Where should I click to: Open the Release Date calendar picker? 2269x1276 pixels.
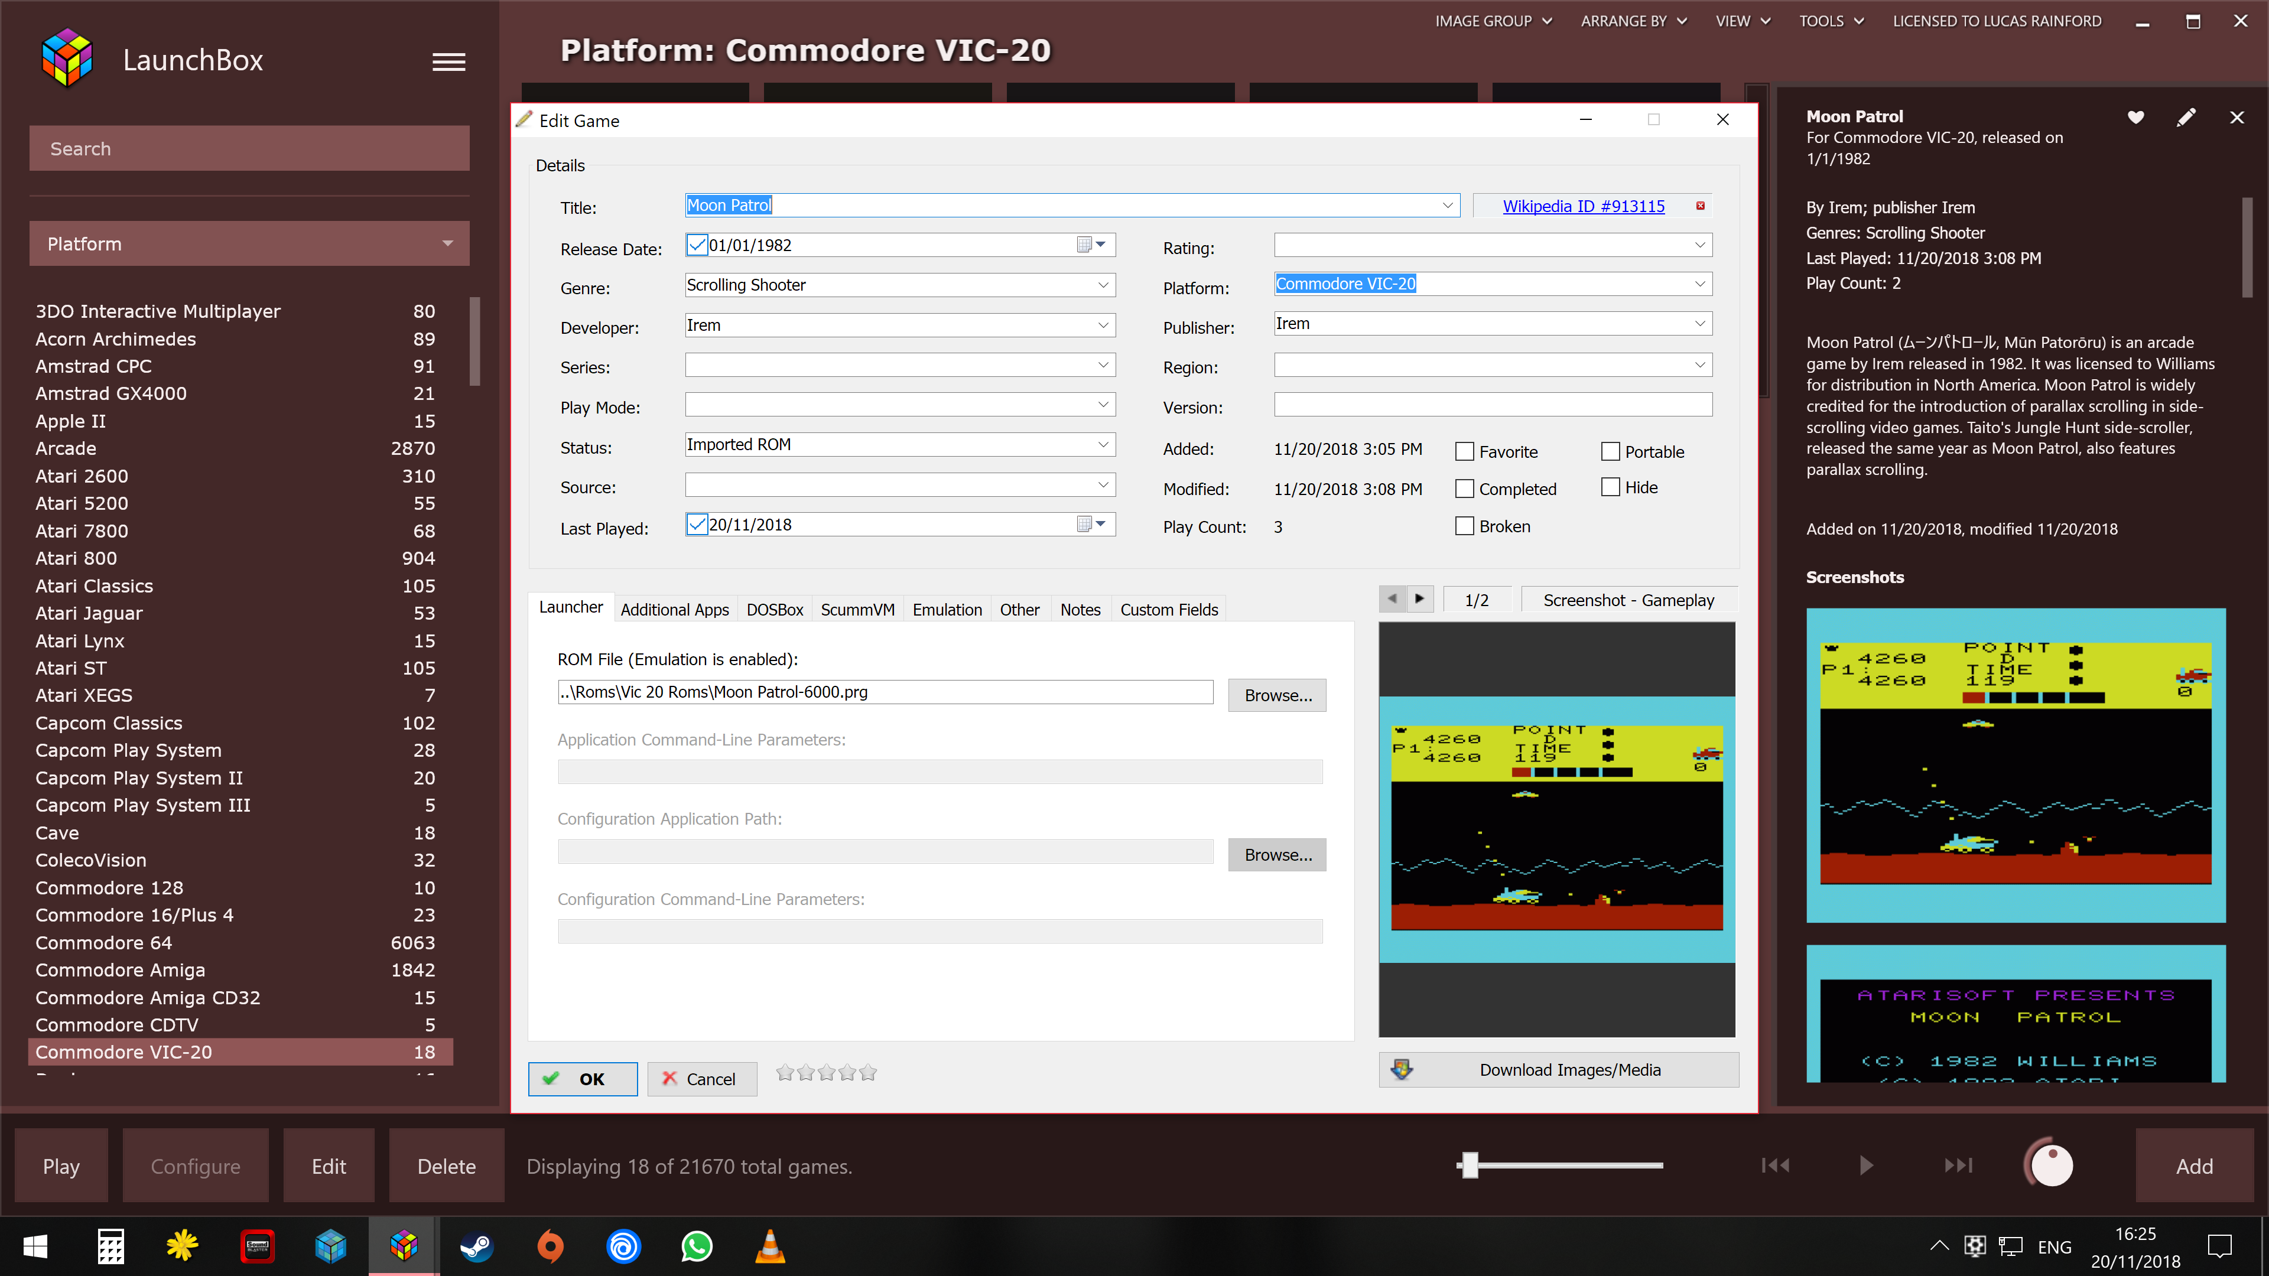1091,245
